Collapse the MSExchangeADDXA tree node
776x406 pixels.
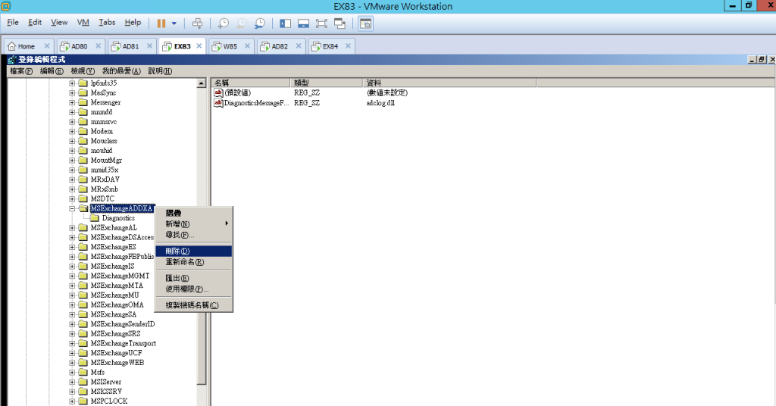72,208
